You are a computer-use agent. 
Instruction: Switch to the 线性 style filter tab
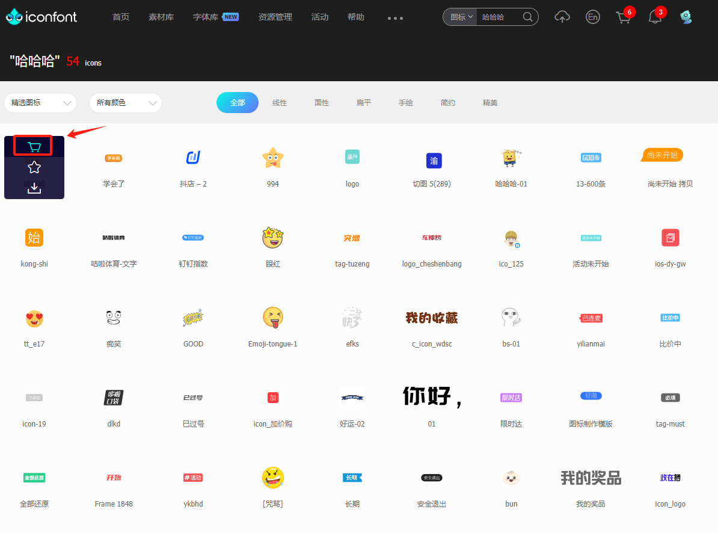279,102
